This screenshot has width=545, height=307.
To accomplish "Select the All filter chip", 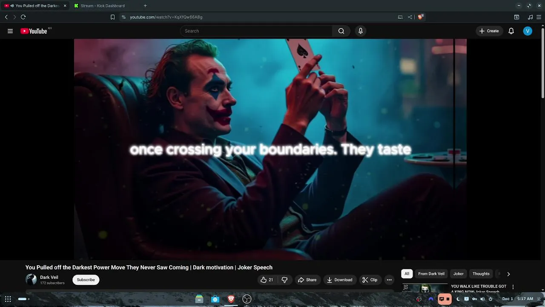I will click(407, 274).
